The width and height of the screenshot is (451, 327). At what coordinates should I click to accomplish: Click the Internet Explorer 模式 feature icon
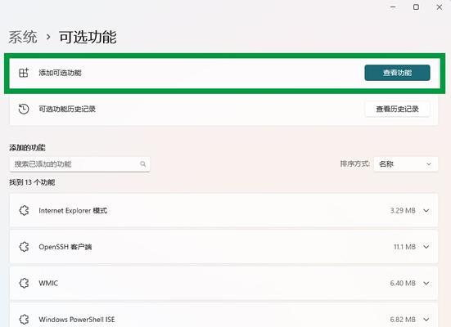coord(24,211)
